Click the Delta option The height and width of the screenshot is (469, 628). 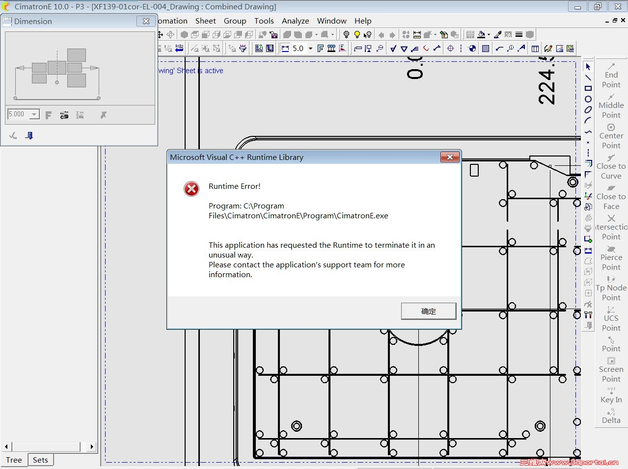(611, 416)
